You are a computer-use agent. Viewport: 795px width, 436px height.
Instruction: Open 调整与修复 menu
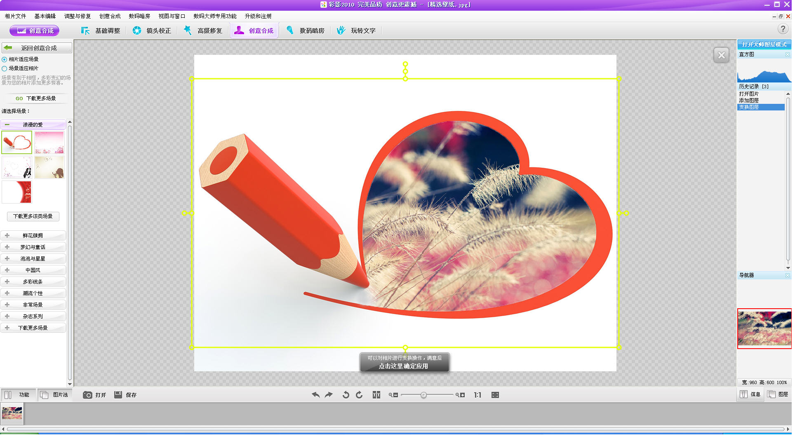[78, 16]
